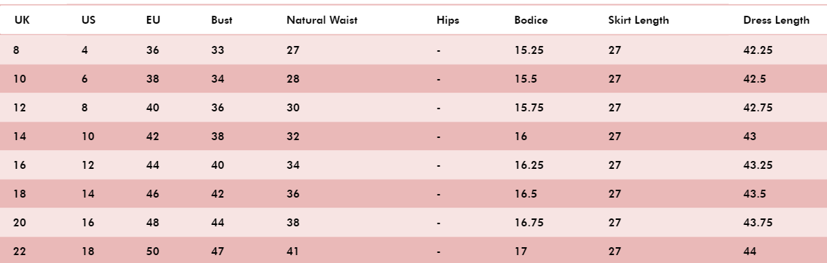The image size is (827, 263).
Task: Click the UK column header
Action: tap(22, 20)
